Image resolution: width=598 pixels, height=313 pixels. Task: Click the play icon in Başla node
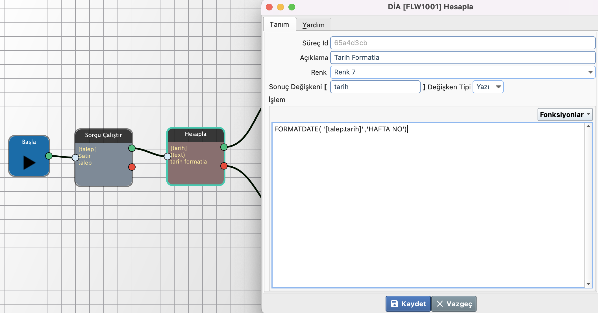point(29,163)
